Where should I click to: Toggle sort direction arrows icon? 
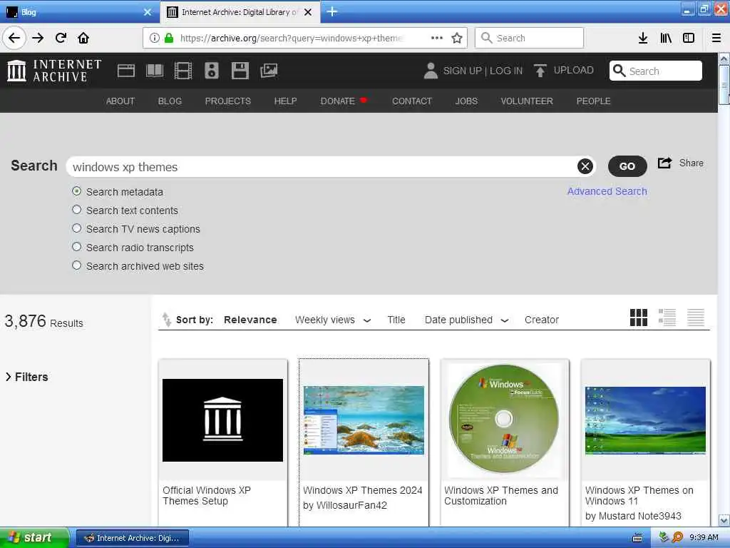[166, 320]
